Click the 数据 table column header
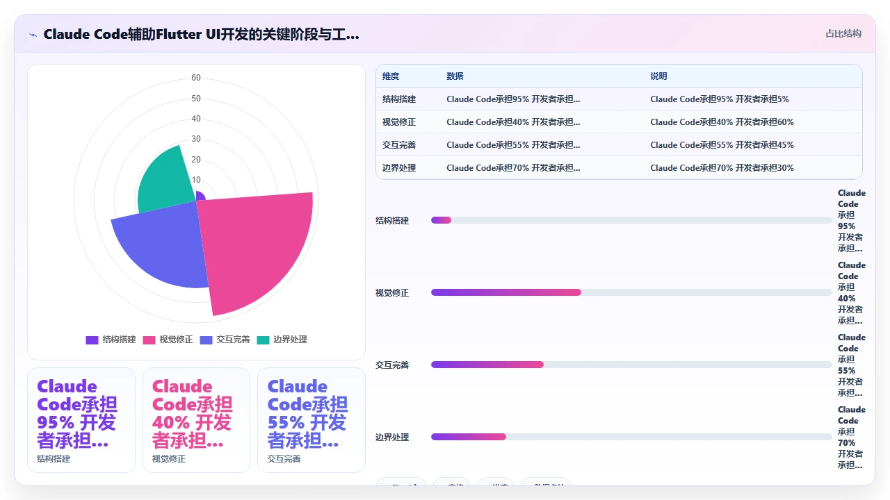 [455, 76]
